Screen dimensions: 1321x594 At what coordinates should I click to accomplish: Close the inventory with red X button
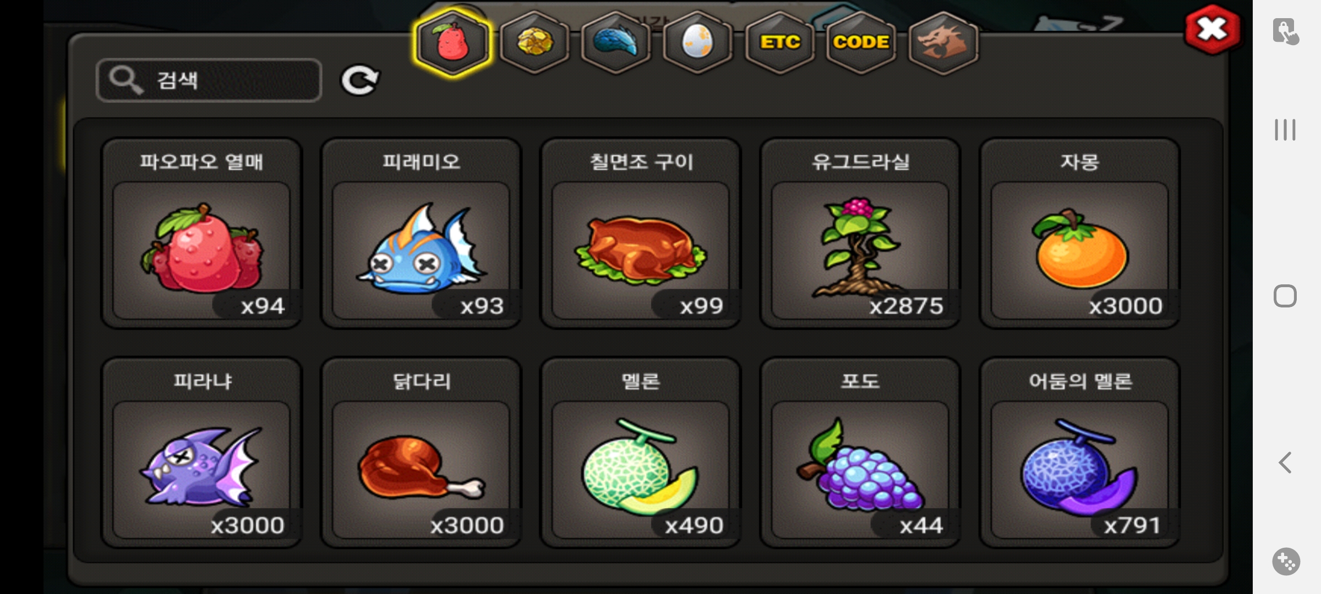1213,29
